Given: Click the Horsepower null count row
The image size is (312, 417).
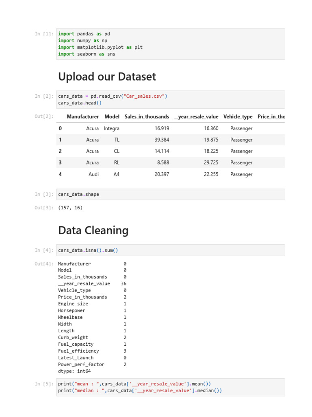Looking at the screenshot, I should [92, 310].
